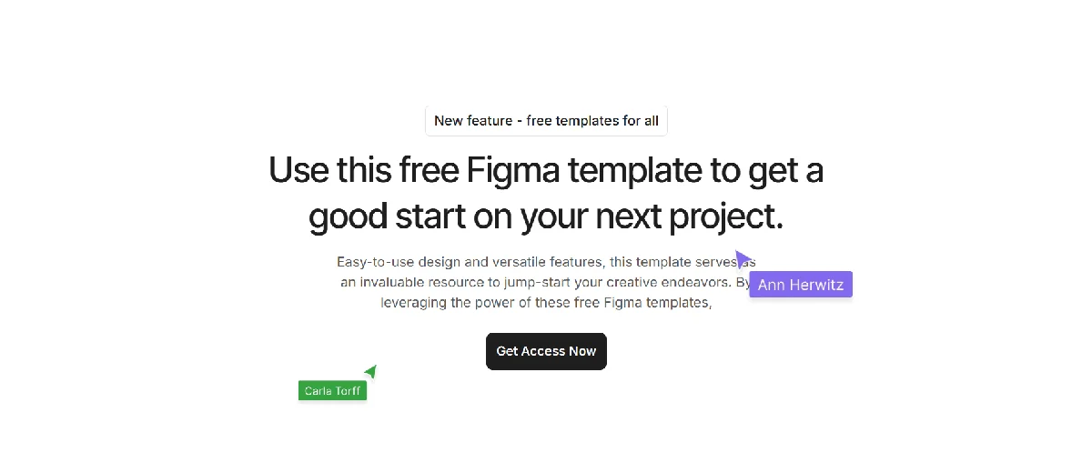Click Figma templates ending the description

coord(655,303)
